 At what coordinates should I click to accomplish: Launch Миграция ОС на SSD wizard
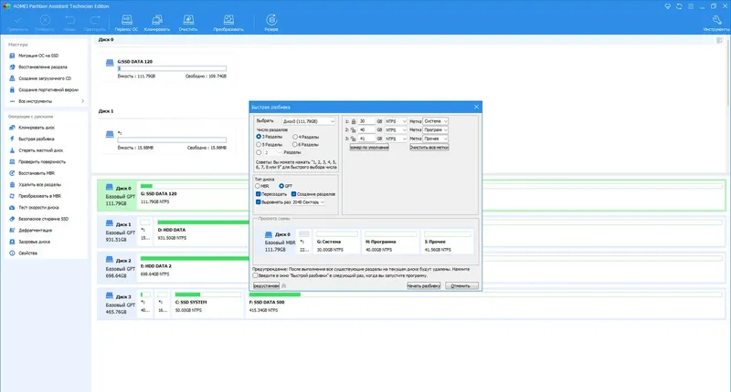coord(38,56)
